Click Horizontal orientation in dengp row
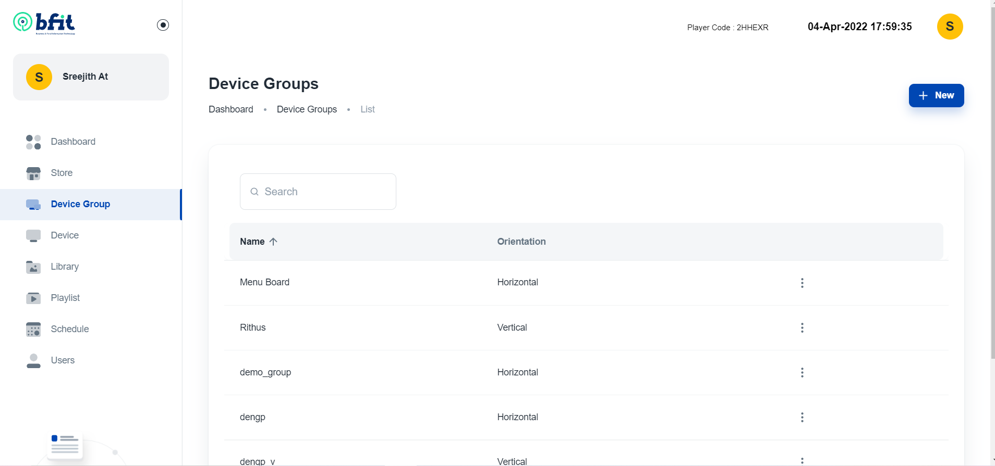The image size is (995, 466). pyautogui.click(x=518, y=417)
